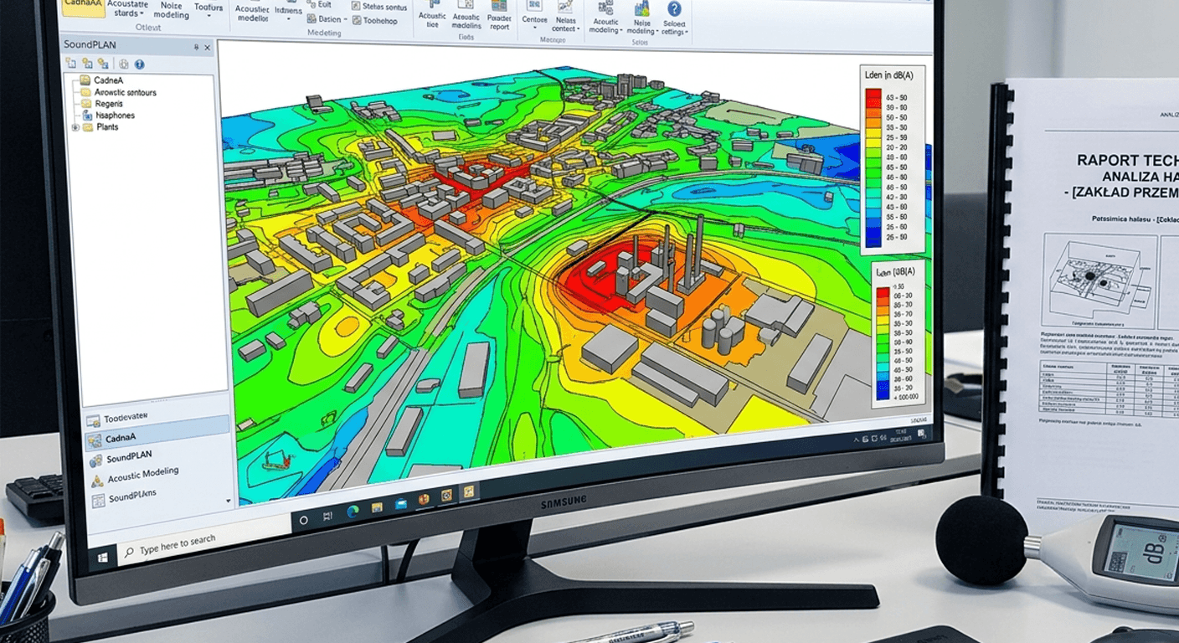The height and width of the screenshot is (643, 1179).
Task: Click the navigation pane overflow arrow
Action: pyautogui.click(x=228, y=501)
